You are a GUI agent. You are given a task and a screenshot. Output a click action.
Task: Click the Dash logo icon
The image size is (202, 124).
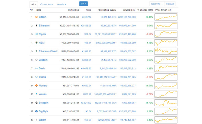(36, 68)
